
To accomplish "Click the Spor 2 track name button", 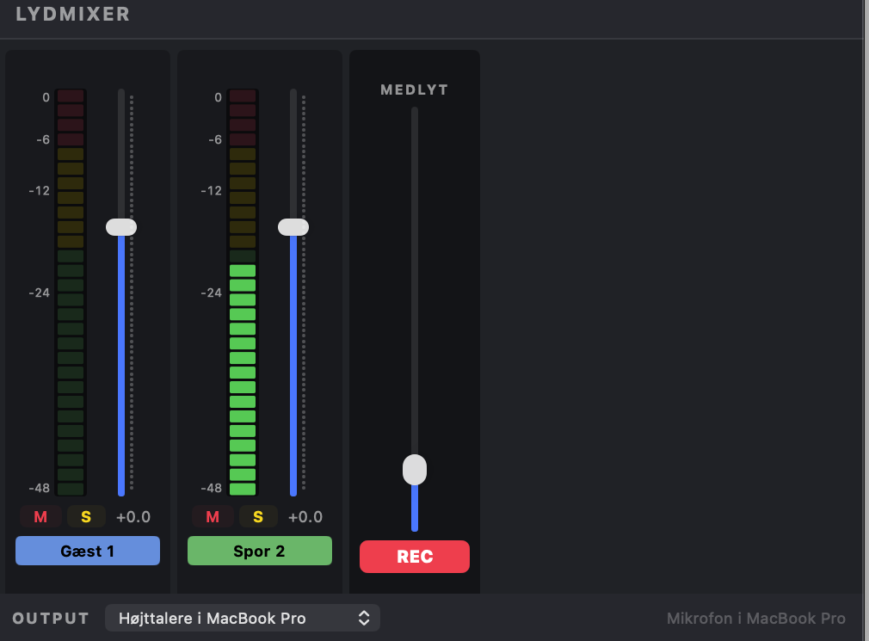I will pyautogui.click(x=259, y=551).
